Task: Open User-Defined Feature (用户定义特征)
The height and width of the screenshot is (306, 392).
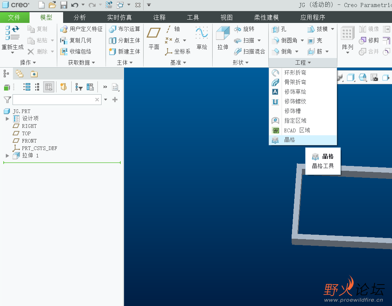Action: click(81, 29)
